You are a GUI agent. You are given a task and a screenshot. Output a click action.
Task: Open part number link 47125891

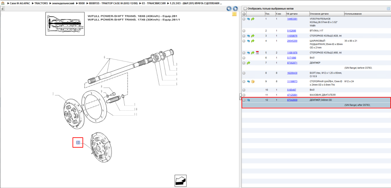292,95
